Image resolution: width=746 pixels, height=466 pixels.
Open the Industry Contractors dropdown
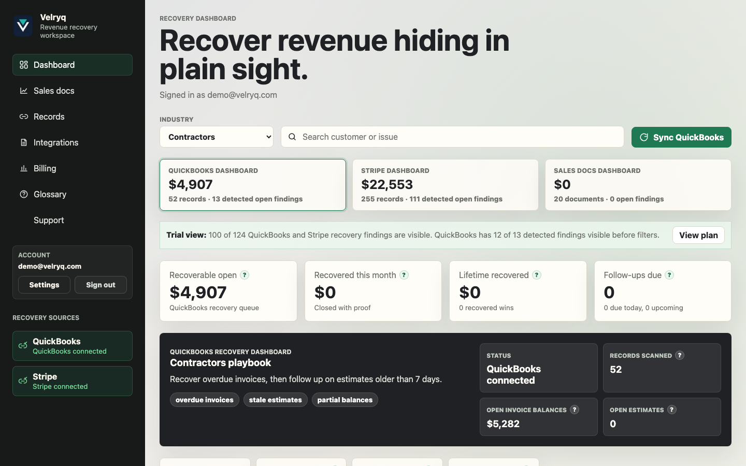tap(217, 137)
